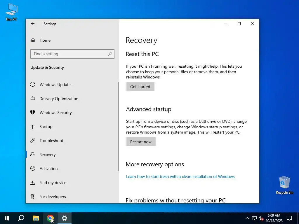Open the clock showing 6:09 AM

(274, 218)
